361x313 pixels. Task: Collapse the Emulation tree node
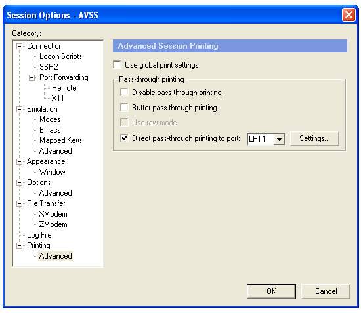click(19, 109)
